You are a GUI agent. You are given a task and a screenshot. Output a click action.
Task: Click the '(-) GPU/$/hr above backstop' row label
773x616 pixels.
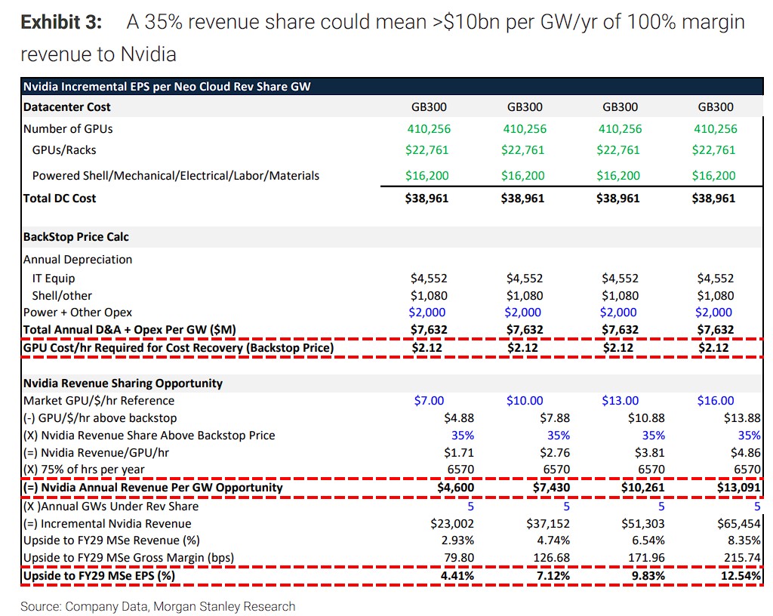[x=100, y=418]
